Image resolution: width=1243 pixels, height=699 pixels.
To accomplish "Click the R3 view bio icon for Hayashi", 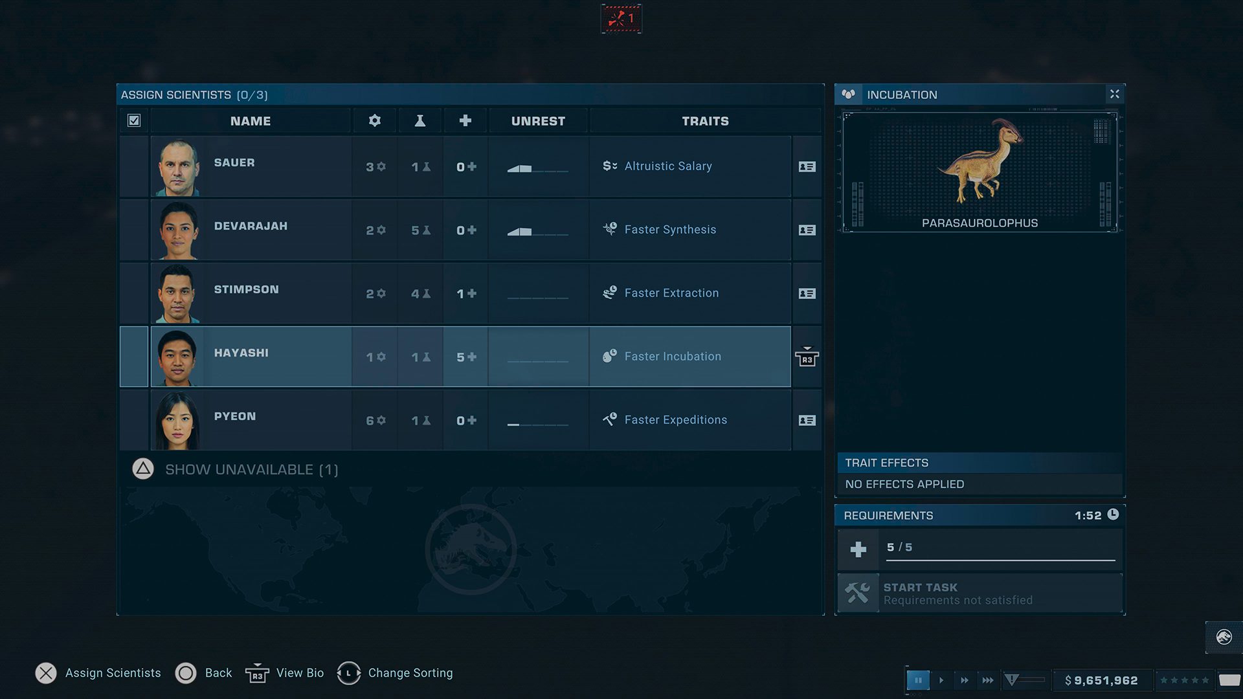I will (807, 357).
